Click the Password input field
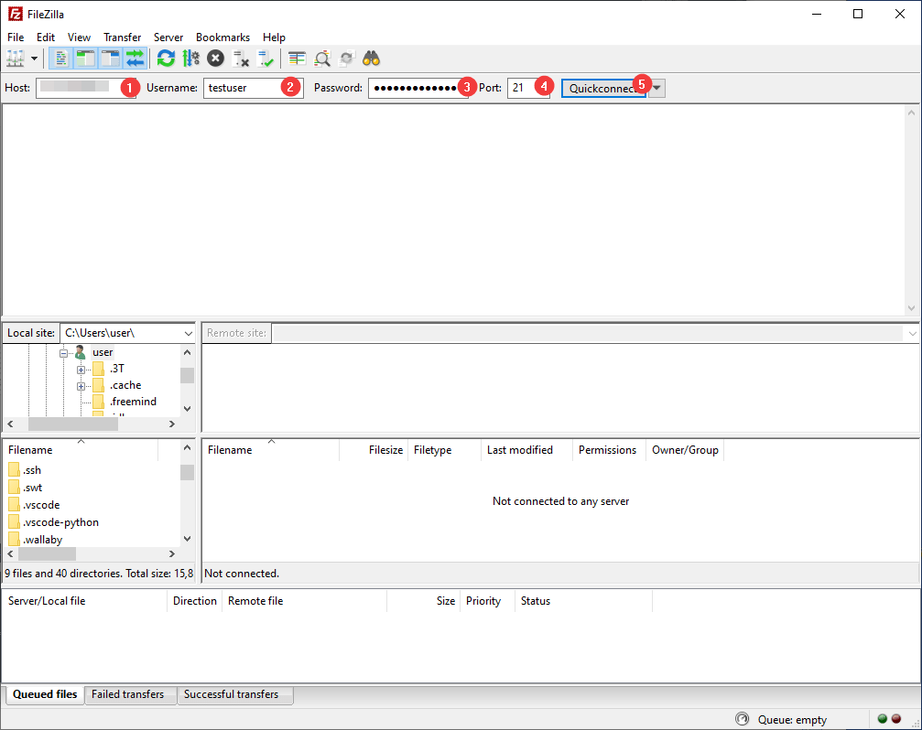This screenshot has height=730, width=922. 418,88
